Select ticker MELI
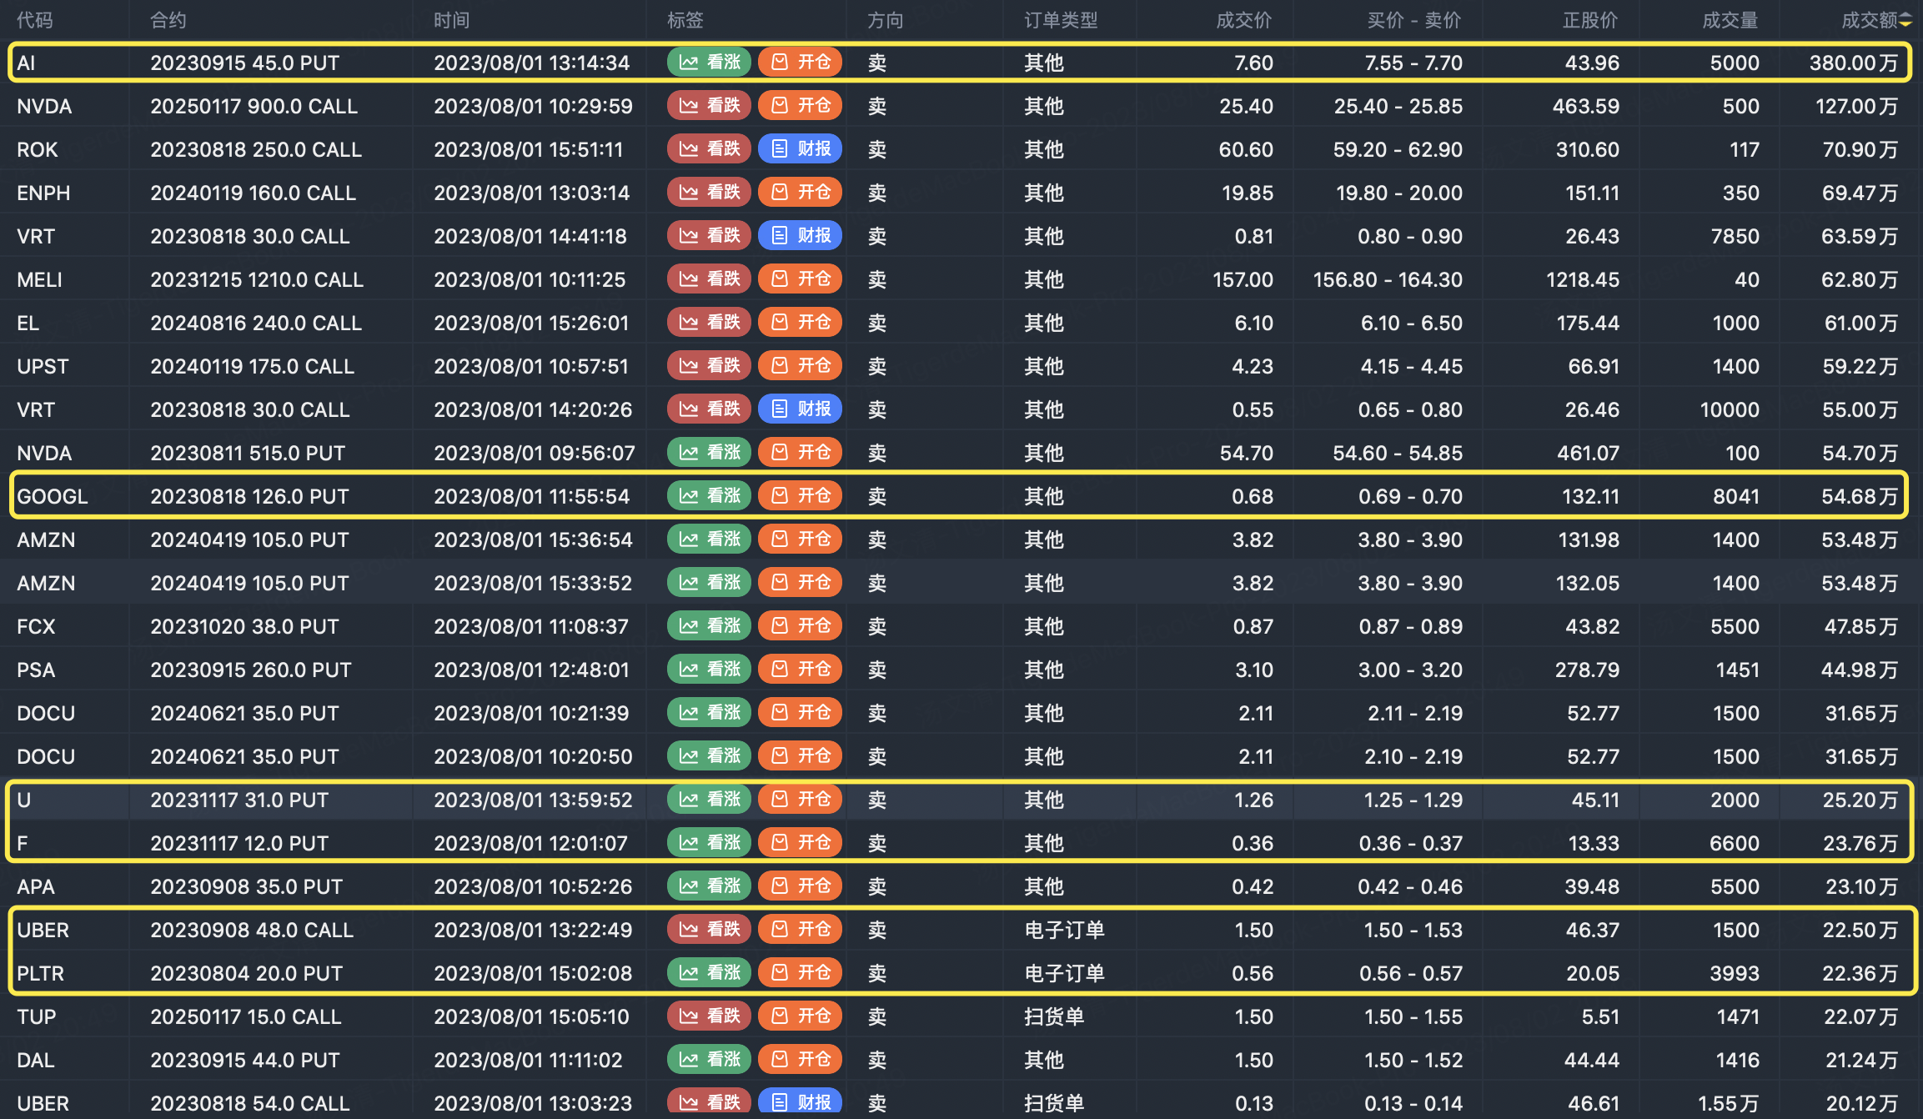1923x1119 pixels. pyautogui.click(x=39, y=279)
